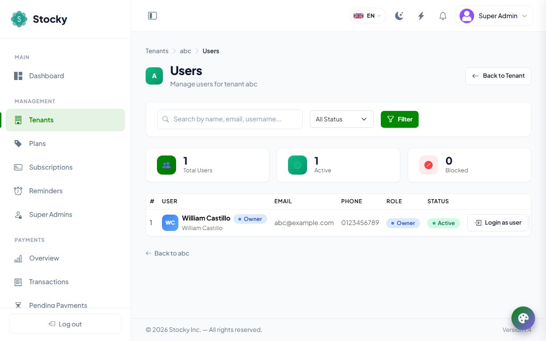Click the magnifier icon in search box

point(166,119)
